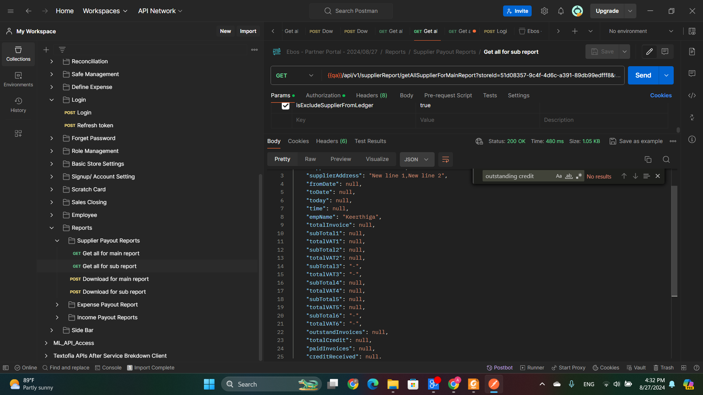Screen dimensions: 703x395
Task: Open the Workspaces dropdown
Action: pos(105,11)
